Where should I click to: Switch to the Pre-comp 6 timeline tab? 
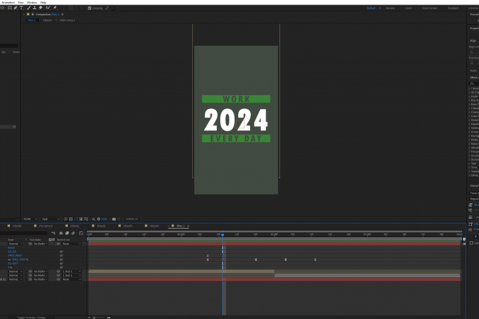[45, 226]
